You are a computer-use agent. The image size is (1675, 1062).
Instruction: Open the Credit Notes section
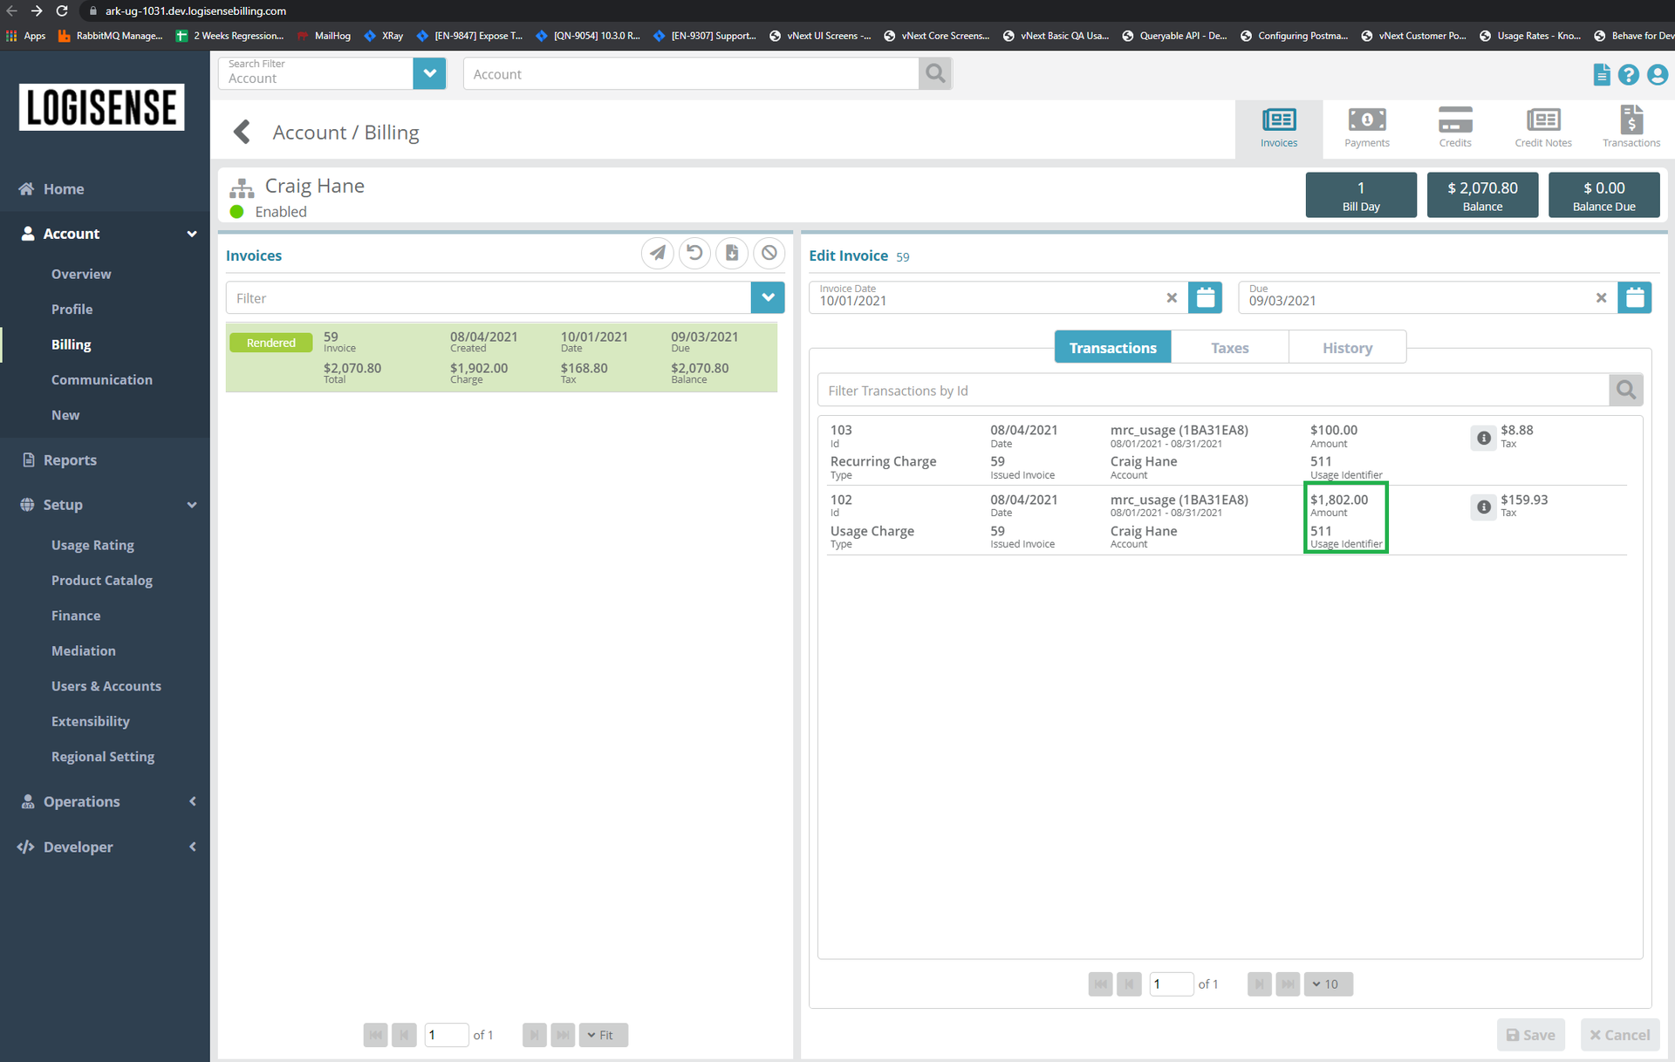pyautogui.click(x=1542, y=127)
